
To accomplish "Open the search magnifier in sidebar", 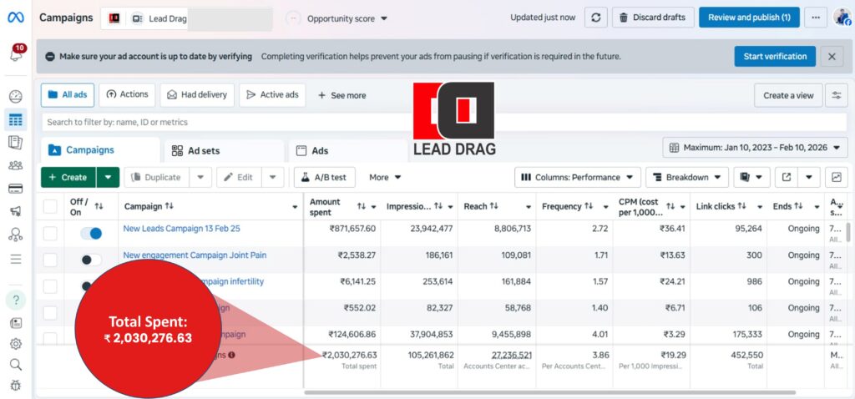I will pyautogui.click(x=15, y=364).
